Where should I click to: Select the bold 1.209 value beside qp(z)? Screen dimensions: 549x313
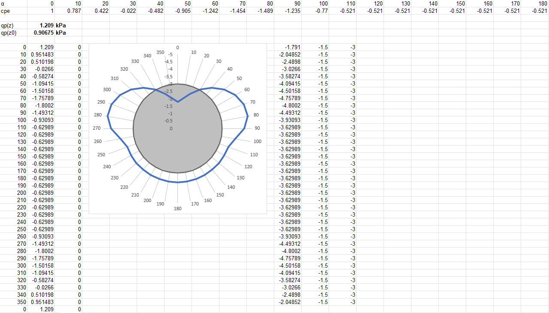pos(41,25)
